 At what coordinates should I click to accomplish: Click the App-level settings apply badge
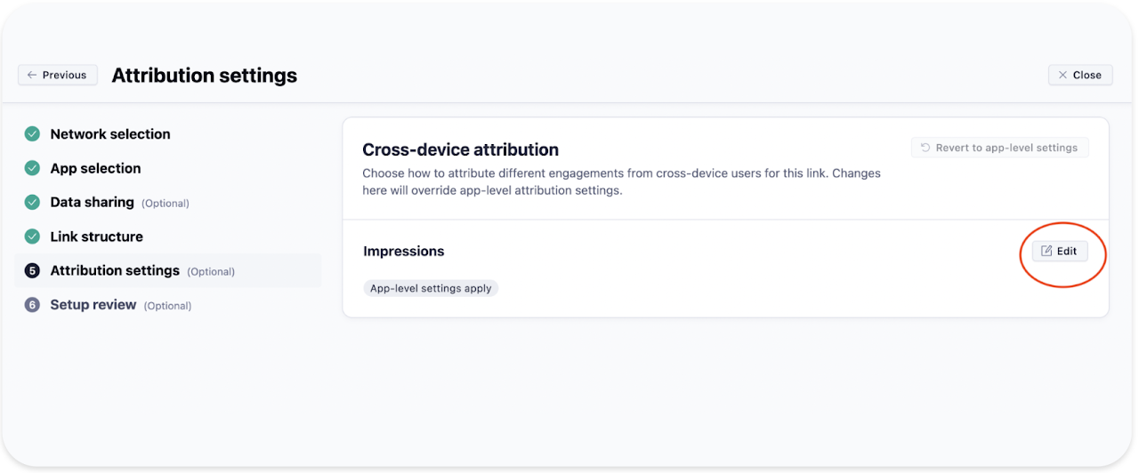pyautogui.click(x=431, y=289)
